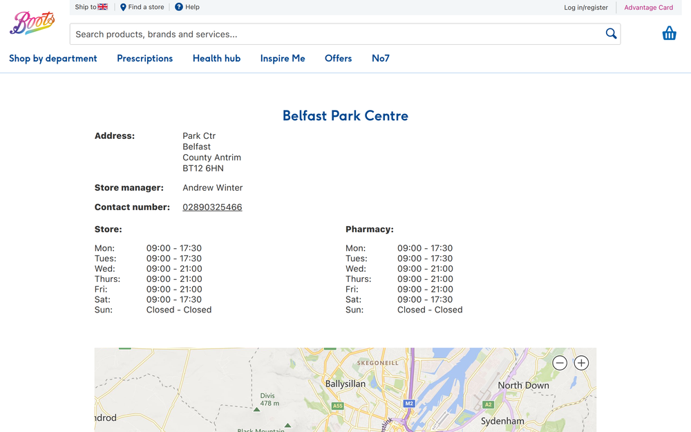Click the M2 motorway marker on the map
The width and height of the screenshot is (691, 432).
pyautogui.click(x=409, y=403)
